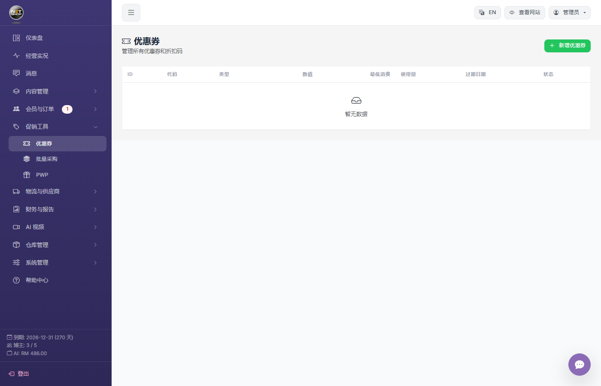Expand the AI 视频 chevron
This screenshot has height=386, width=601.
coord(95,227)
